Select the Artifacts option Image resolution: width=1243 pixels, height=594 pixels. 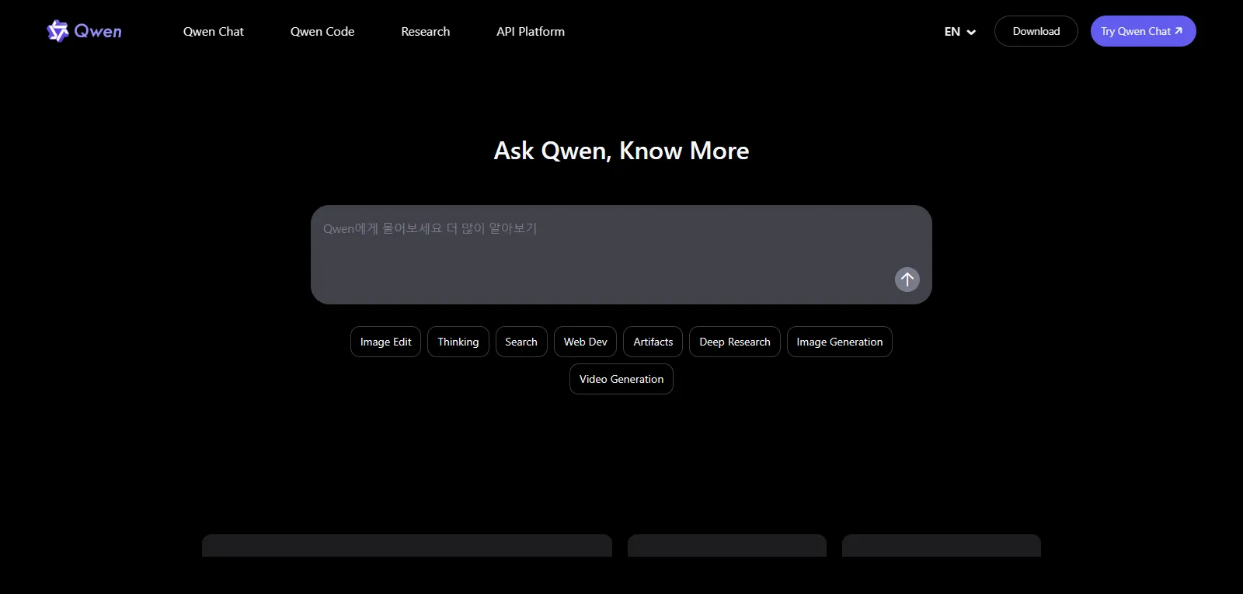click(x=653, y=342)
